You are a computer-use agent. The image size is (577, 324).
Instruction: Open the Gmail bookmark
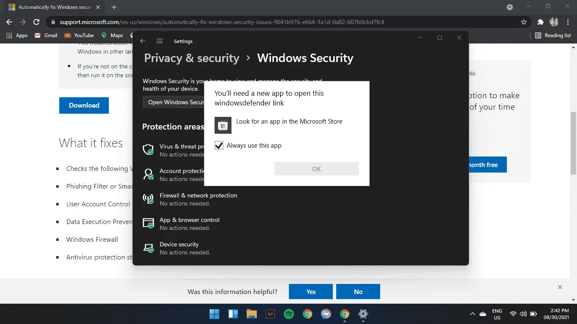click(46, 35)
